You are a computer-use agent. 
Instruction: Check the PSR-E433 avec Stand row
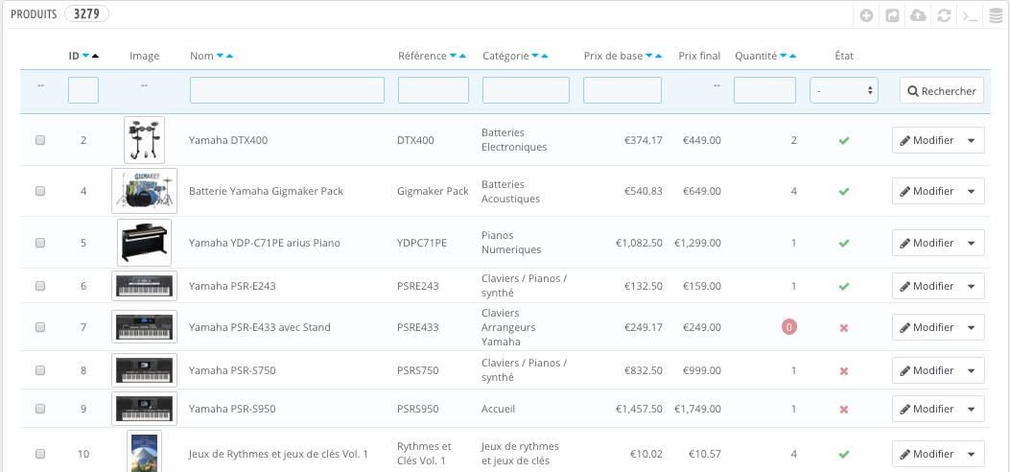(x=40, y=327)
